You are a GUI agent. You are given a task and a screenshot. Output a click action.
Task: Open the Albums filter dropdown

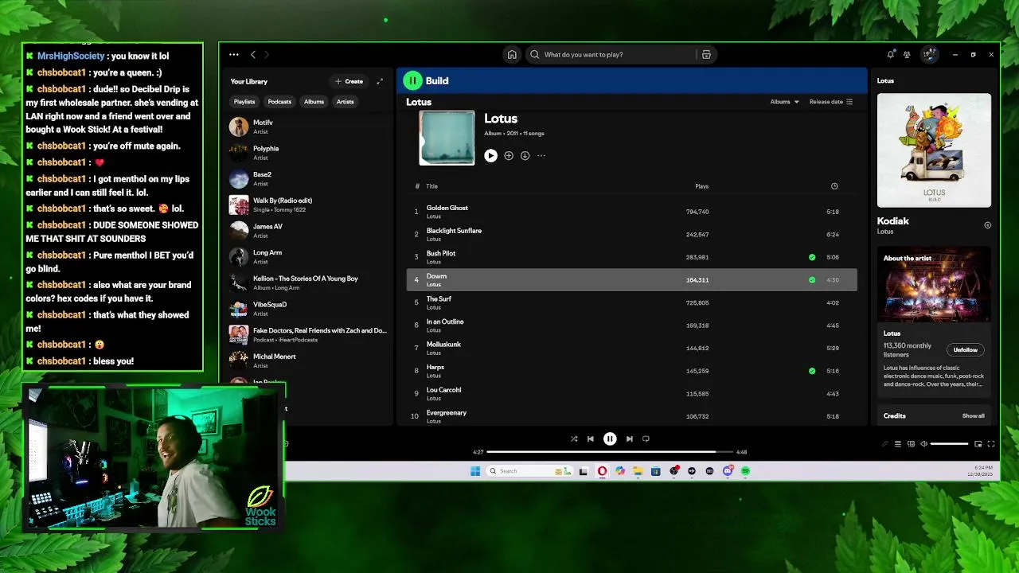click(x=784, y=102)
